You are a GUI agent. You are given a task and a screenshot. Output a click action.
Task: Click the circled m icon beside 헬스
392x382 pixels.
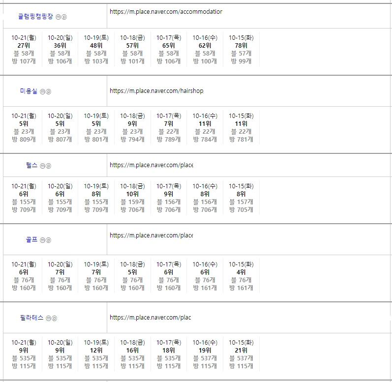[42, 166]
